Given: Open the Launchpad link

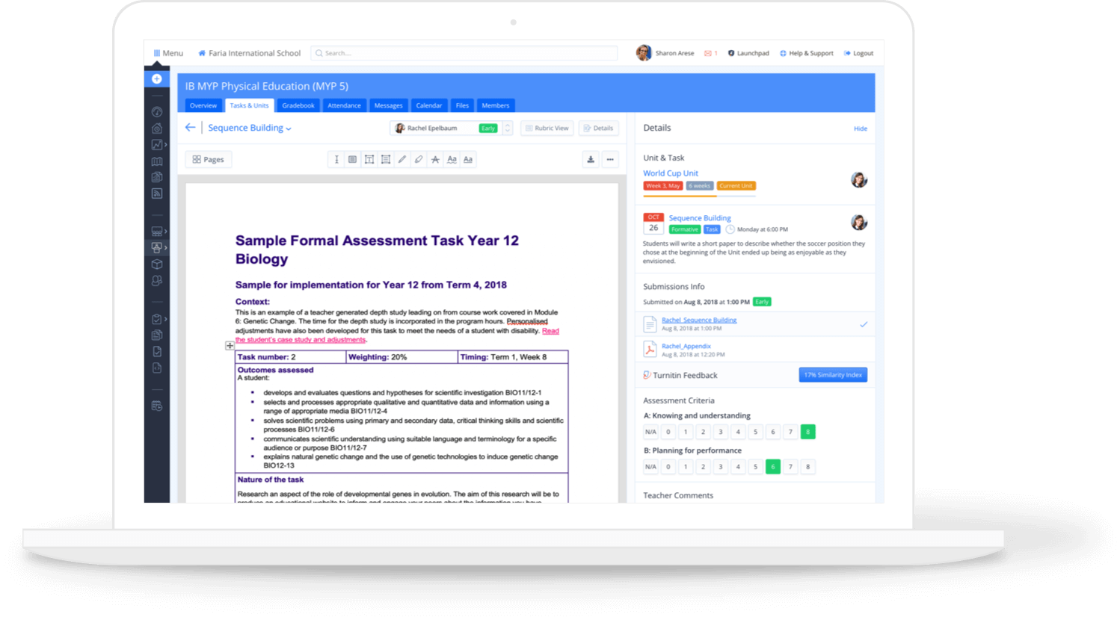Looking at the screenshot, I should pos(748,53).
